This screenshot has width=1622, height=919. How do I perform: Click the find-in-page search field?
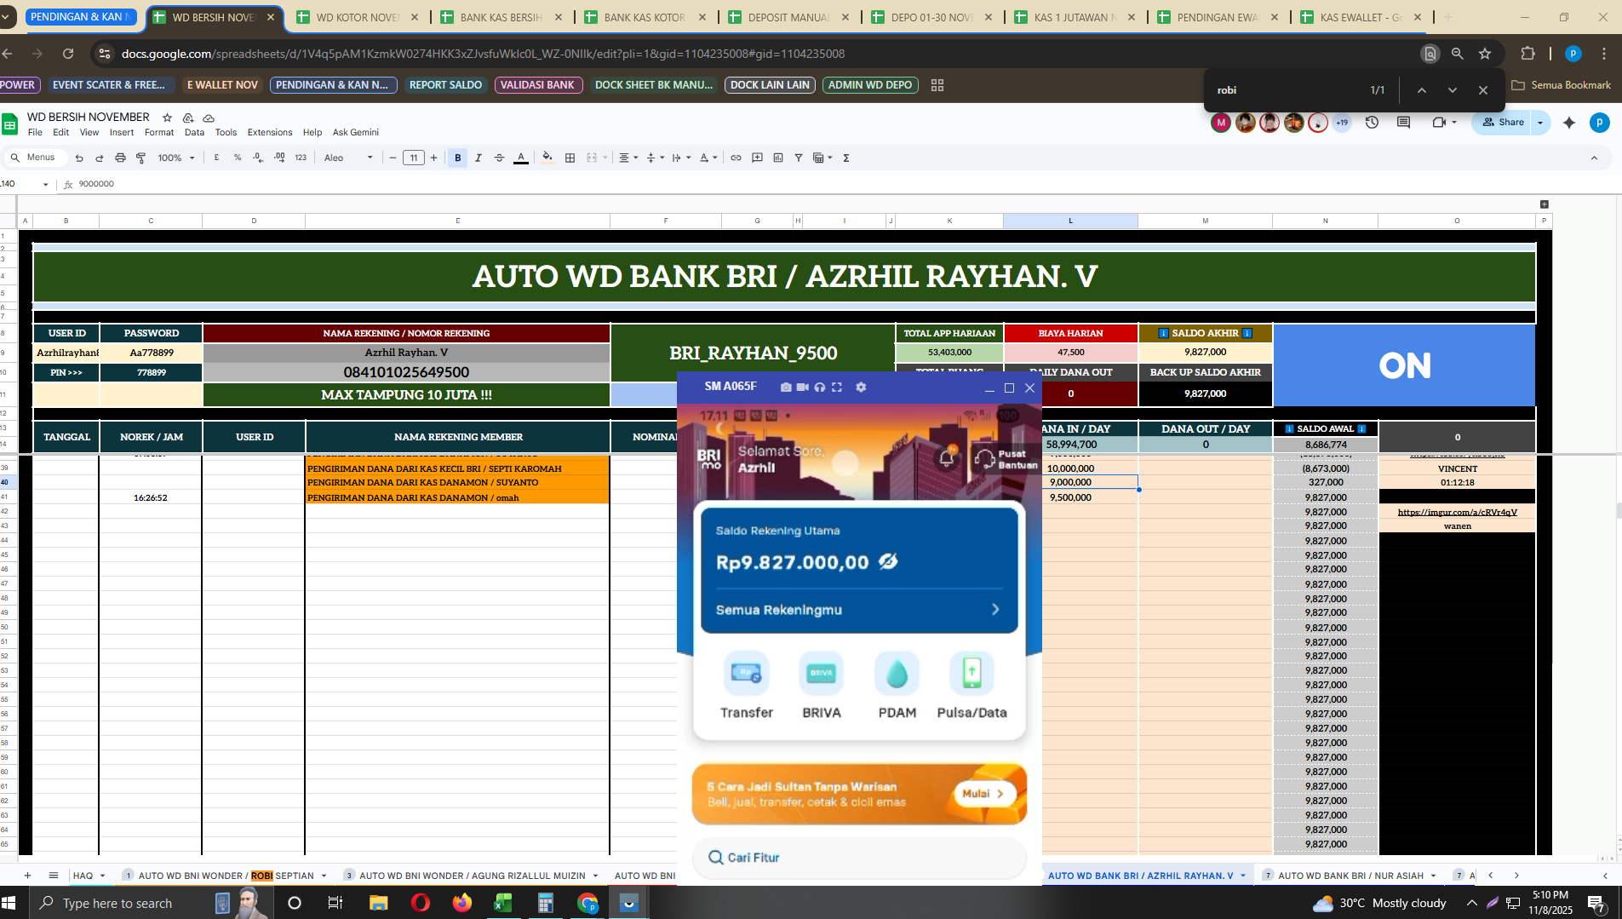1286,90
